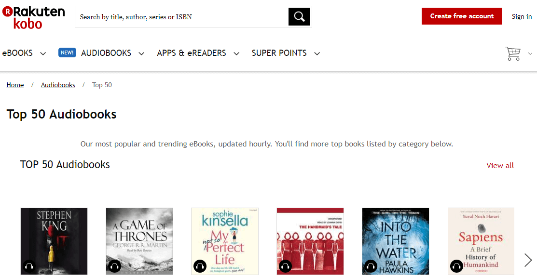This screenshot has height=277, width=537.
Task: Go to Home via the breadcrumb
Action: coord(15,85)
